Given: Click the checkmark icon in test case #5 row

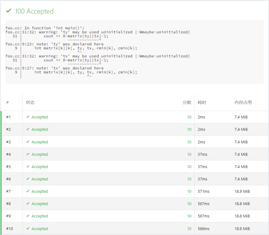Looking at the screenshot, I should tap(28, 167).
